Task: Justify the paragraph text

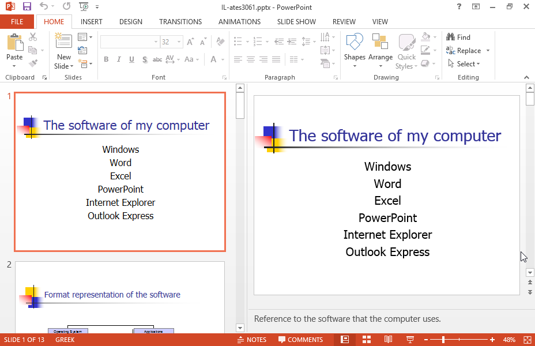Action: [276, 59]
